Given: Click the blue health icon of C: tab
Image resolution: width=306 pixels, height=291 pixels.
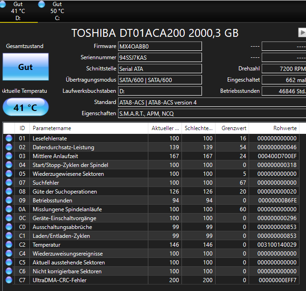Looking at the screenshot, I should (x=42, y=4).
